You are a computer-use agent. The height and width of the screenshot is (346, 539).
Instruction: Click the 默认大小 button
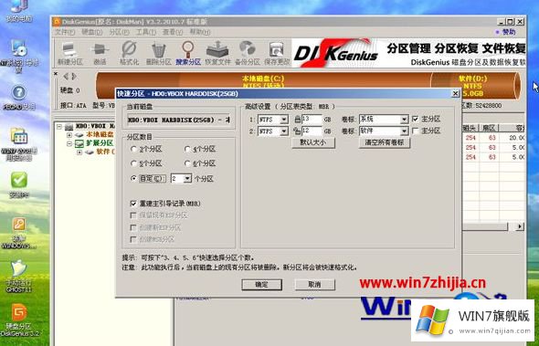coord(313,142)
